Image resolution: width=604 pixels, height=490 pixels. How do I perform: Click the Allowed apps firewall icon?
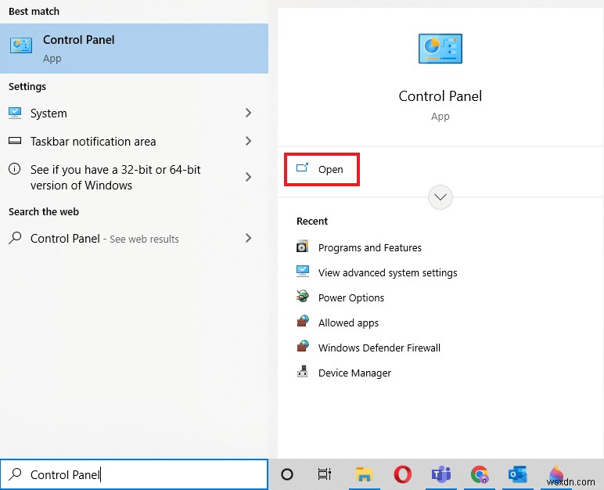303,321
